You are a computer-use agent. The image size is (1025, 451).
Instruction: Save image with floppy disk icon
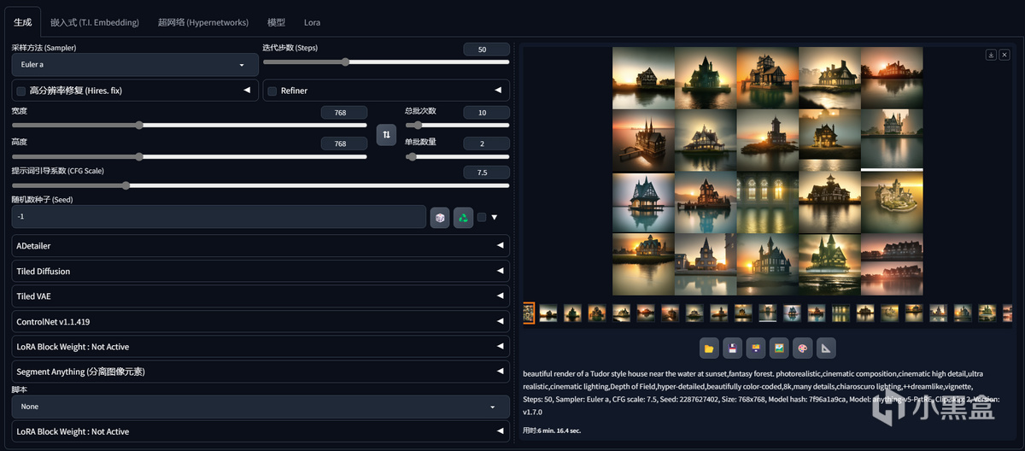[732, 348]
